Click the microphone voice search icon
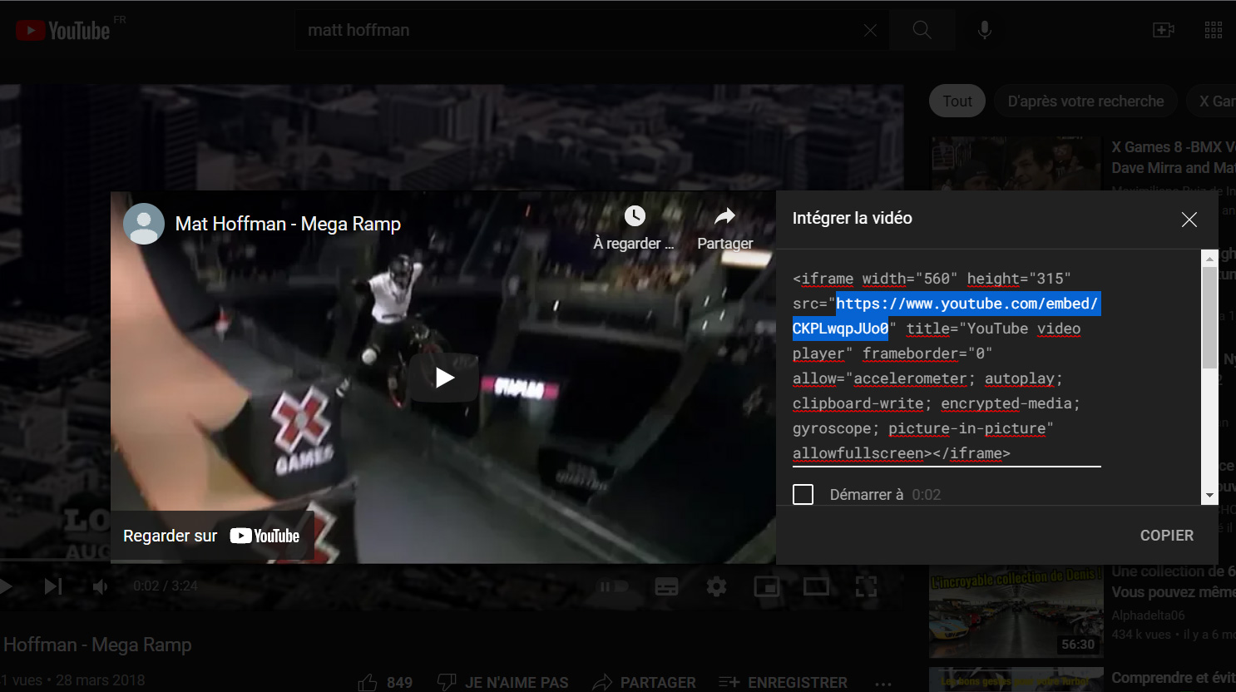Screen dimensions: 1236x692 click(x=984, y=31)
